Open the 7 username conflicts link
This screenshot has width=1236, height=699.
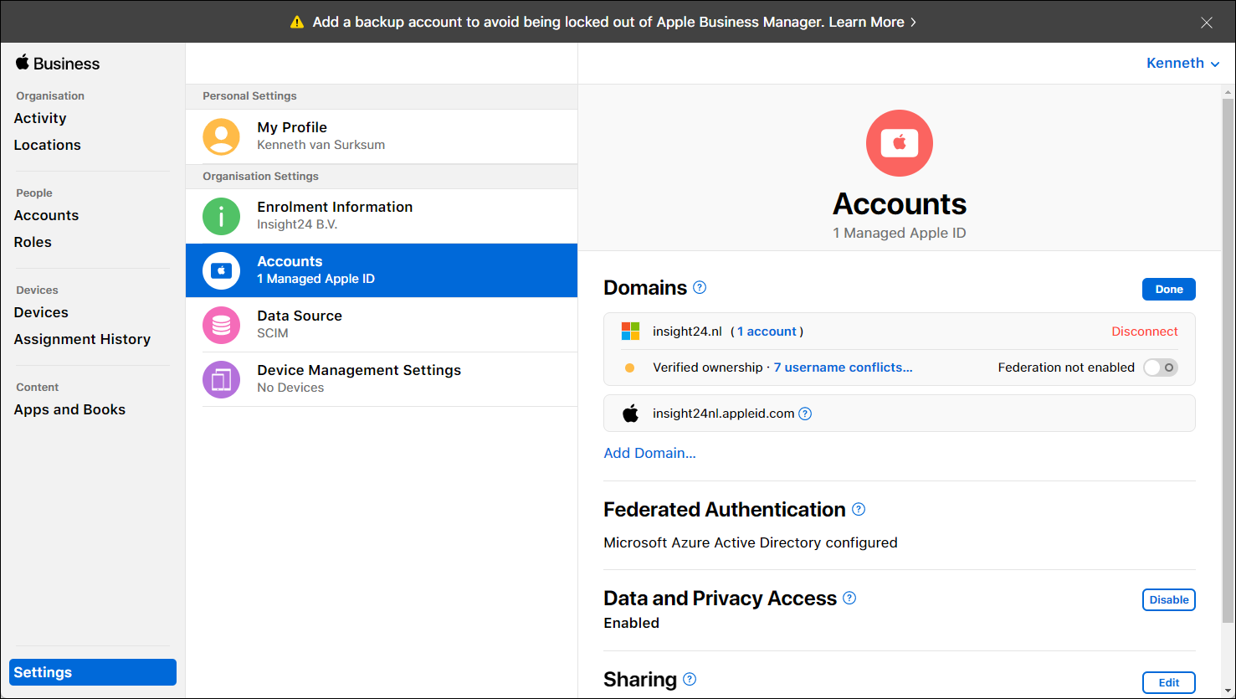[843, 367]
